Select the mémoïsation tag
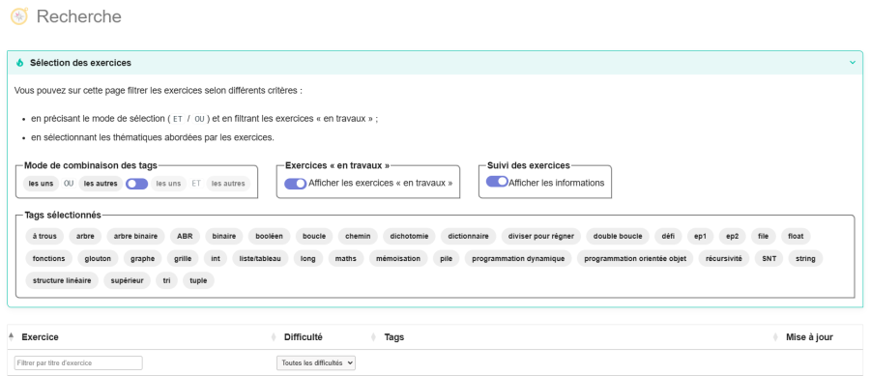The height and width of the screenshot is (376, 870). 398,258
